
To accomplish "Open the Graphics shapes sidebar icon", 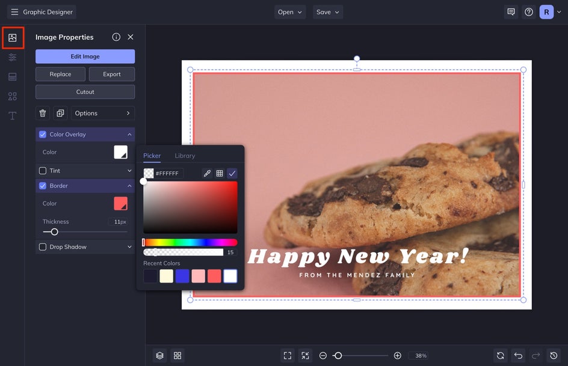I will pyautogui.click(x=13, y=96).
